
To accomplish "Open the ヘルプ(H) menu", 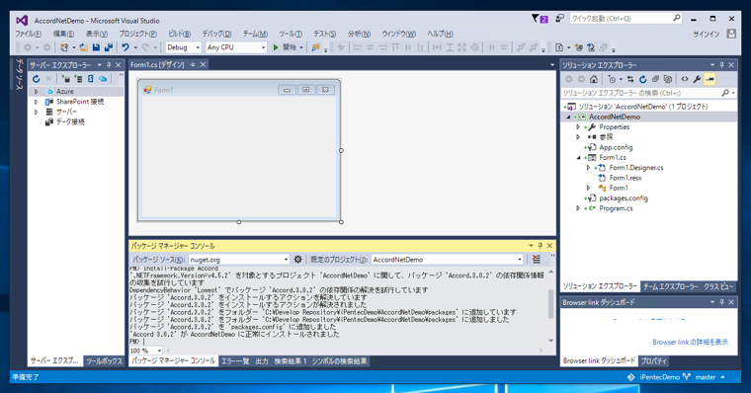I will coord(440,34).
